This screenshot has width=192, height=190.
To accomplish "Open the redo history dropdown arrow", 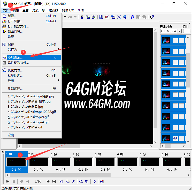I will click(x=75, y=17).
